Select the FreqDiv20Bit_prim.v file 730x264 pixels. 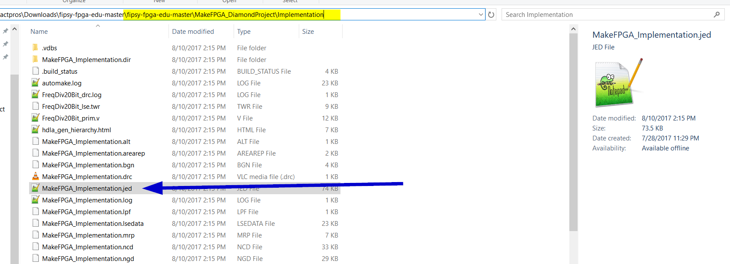(71, 118)
